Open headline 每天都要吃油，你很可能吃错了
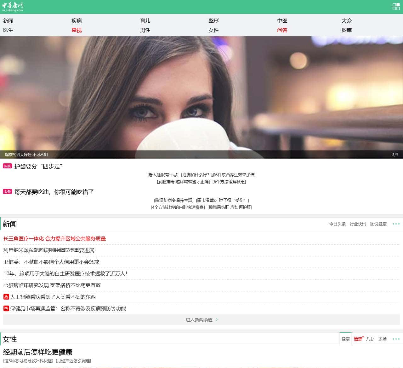The image size is (403, 368). (54, 192)
